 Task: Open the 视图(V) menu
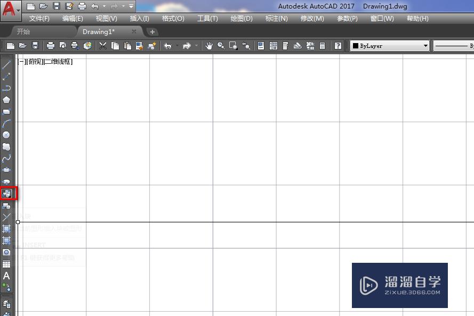click(x=107, y=19)
